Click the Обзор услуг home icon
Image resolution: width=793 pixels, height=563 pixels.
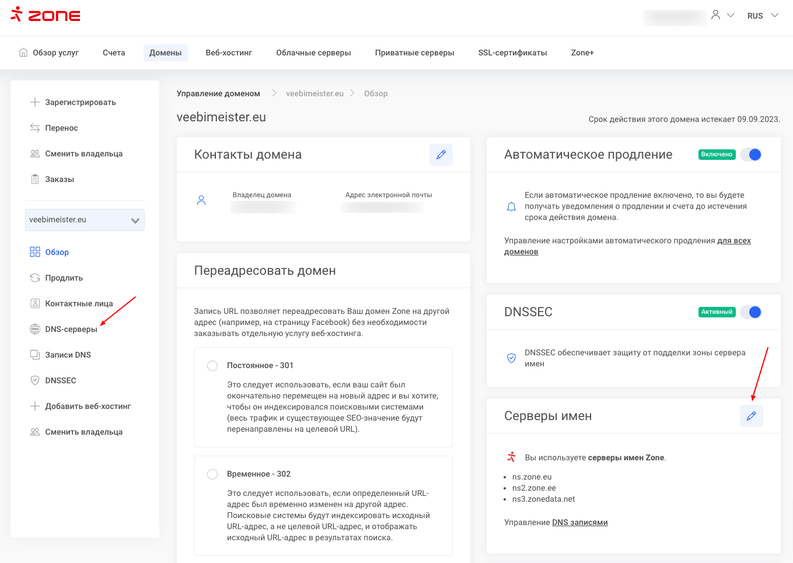pyautogui.click(x=23, y=53)
